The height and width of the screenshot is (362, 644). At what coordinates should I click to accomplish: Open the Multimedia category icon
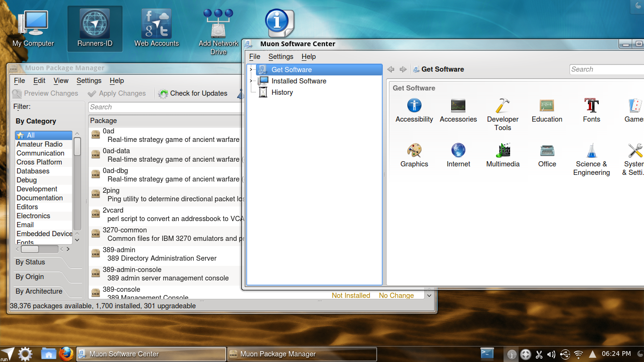click(x=503, y=155)
